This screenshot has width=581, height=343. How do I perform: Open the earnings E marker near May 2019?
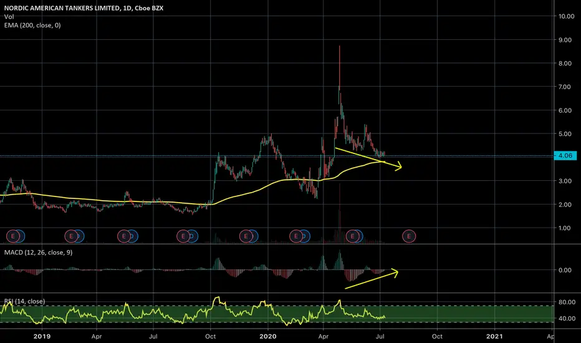click(x=124, y=236)
